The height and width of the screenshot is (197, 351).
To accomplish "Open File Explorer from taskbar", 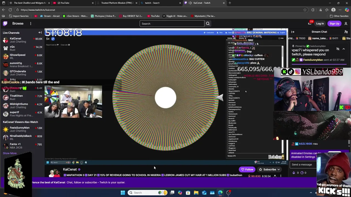I will (x=196, y=193).
